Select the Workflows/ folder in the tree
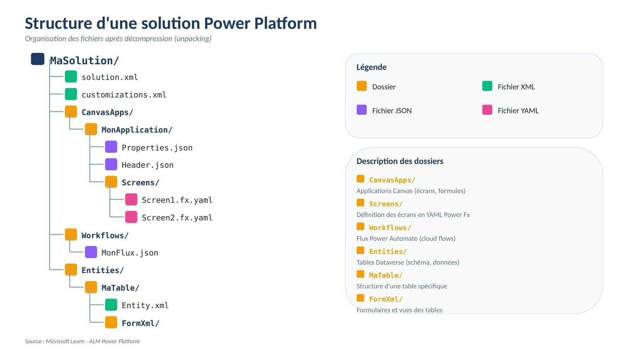The height and width of the screenshot is (353, 628). [105, 235]
